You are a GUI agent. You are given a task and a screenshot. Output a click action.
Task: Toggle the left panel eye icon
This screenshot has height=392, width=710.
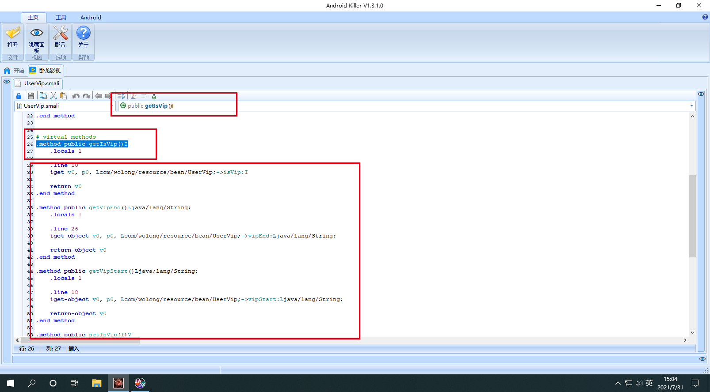tap(7, 82)
